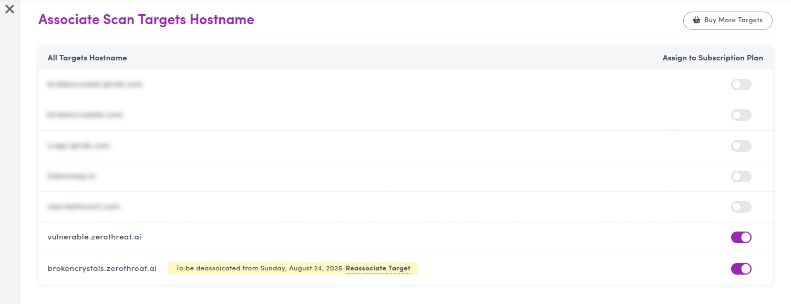Image resolution: width=791 pixels, height=304 pixels.
Task: Turn on the second hostname row's toggle
Action: pos(741,115)
